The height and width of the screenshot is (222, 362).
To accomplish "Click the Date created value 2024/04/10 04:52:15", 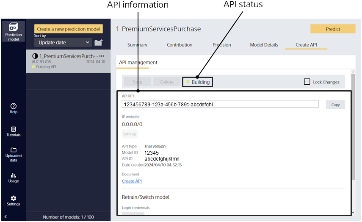I will pos(163,165).
